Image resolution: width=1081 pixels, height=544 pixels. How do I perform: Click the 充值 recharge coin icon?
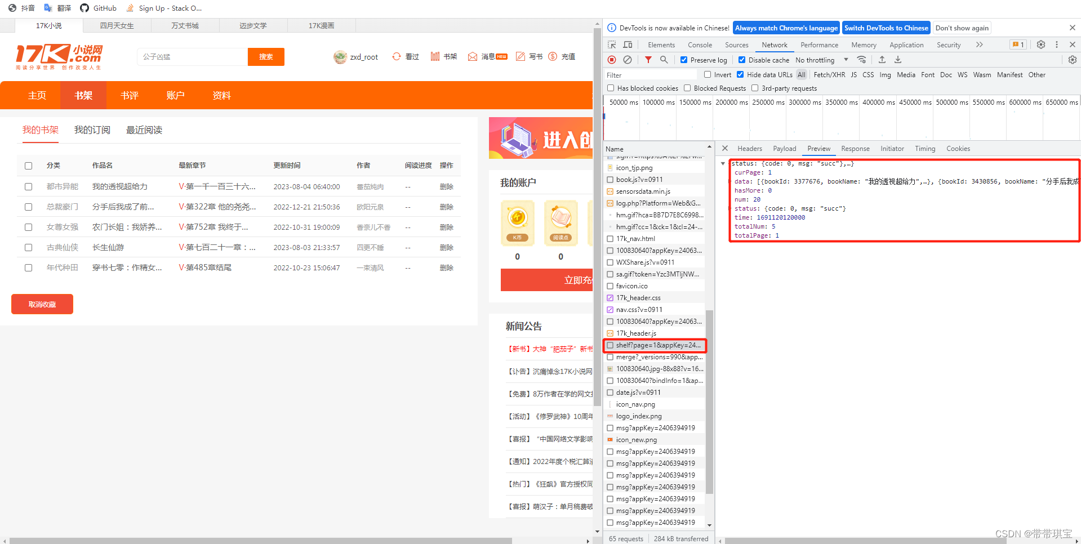553,56
